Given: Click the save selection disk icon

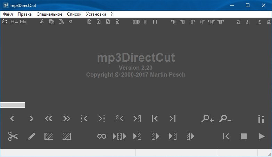Looking at the screenshot, I should 23,21.
